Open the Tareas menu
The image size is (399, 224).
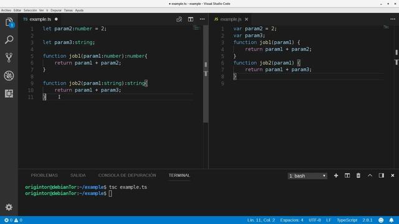[x=68, y=11]
